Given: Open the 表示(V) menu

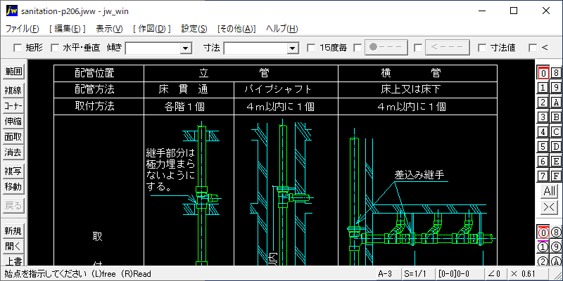Looking at the screenshot, I should (x=110, y=29).
